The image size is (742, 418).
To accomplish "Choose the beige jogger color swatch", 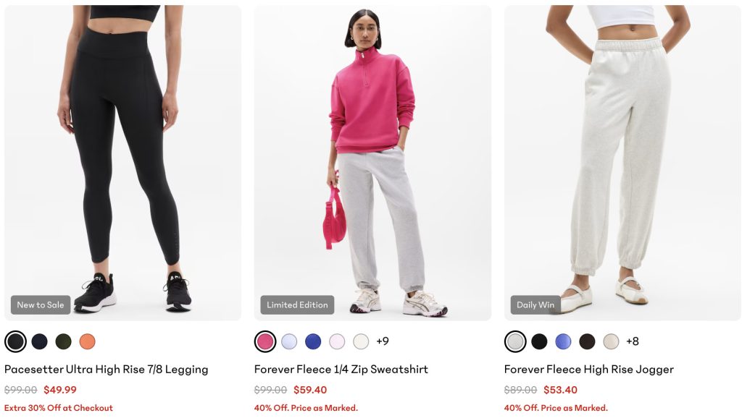I will [611, 341].
